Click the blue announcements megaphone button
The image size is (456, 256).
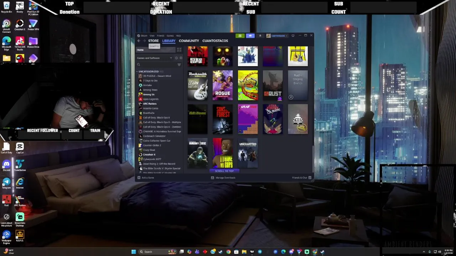click(250, 36)
